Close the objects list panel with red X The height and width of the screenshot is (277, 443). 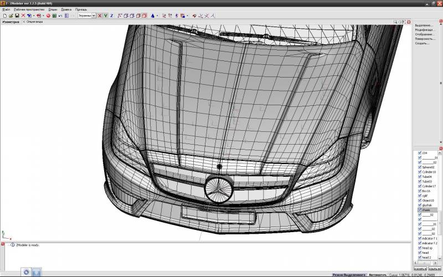[x=441, y=148]
